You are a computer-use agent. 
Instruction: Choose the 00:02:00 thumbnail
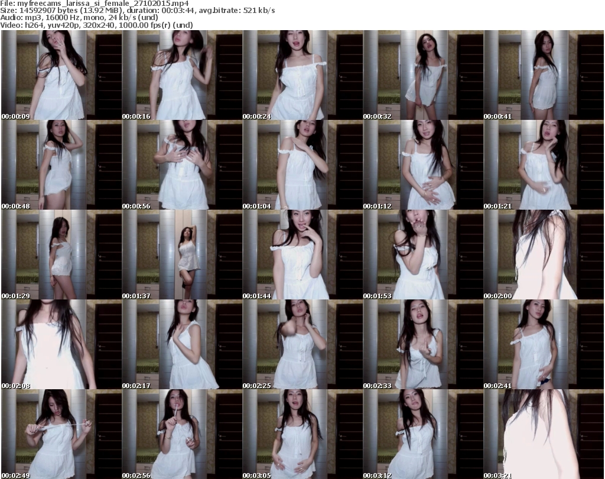[544, 255]
